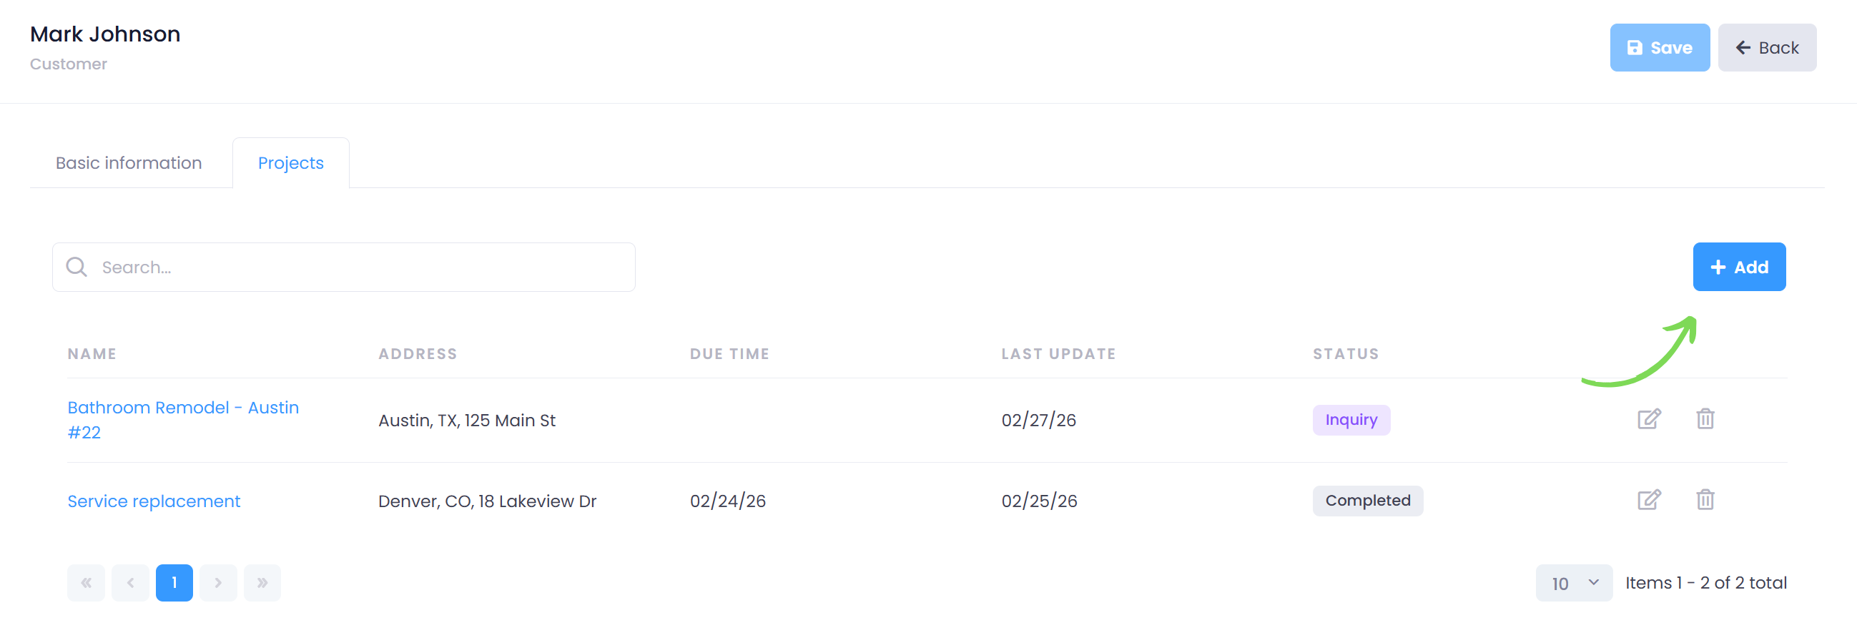
Task: Save the customer record
Action: (1660, 48)
